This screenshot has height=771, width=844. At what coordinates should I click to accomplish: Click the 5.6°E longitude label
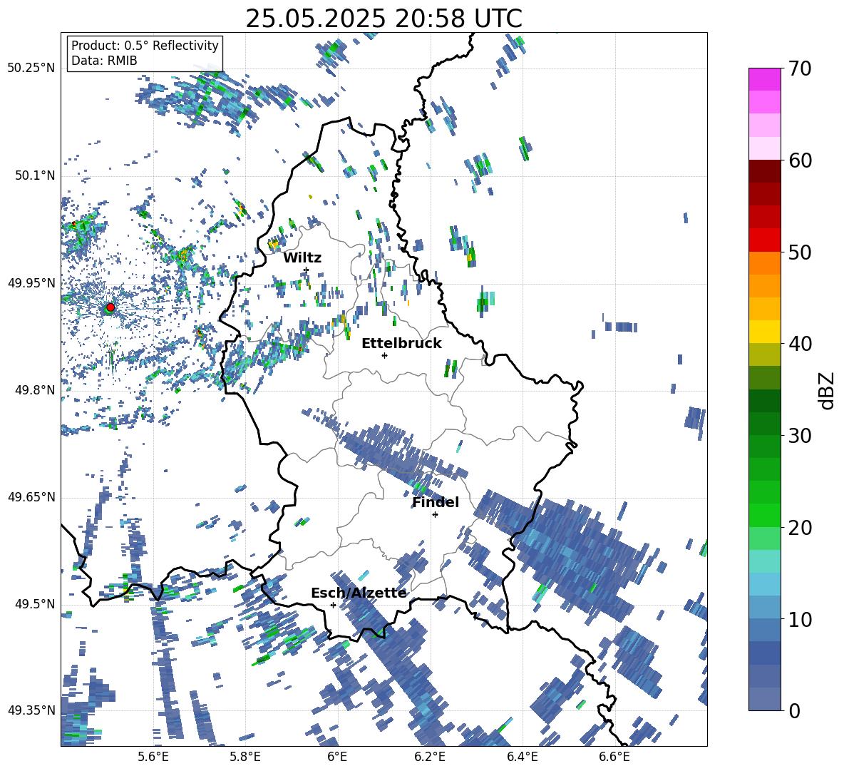153,757
